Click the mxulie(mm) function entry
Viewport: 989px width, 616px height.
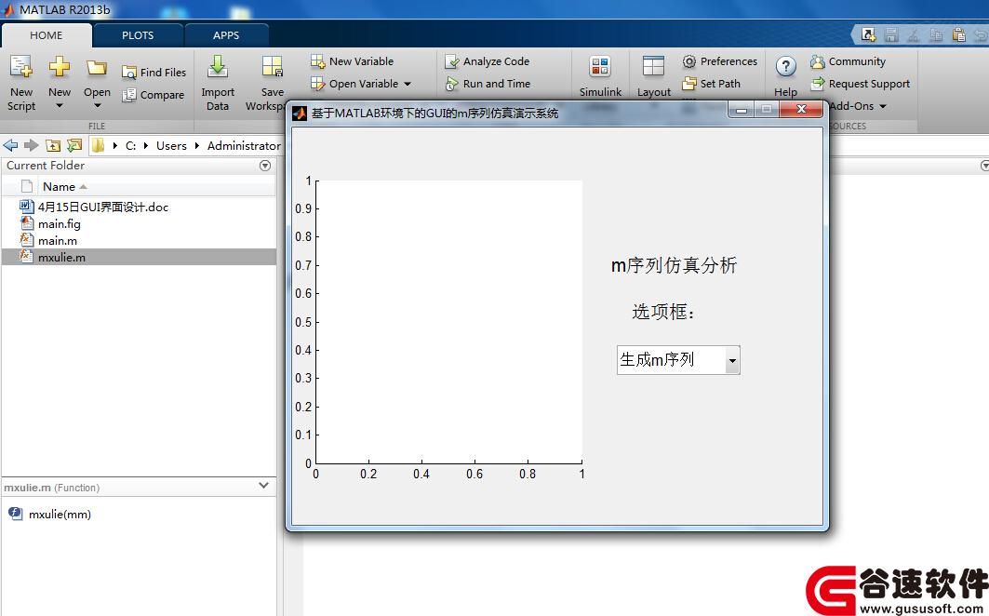(60, 515)
